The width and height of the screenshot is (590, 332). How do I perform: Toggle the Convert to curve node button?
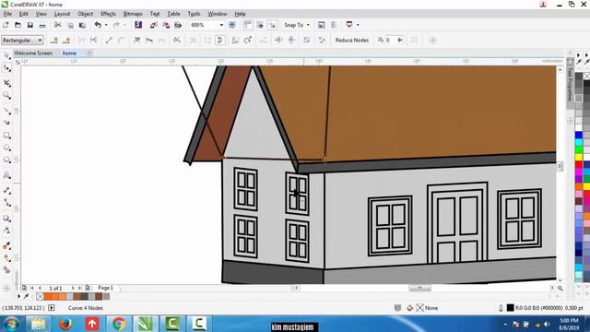121,40
